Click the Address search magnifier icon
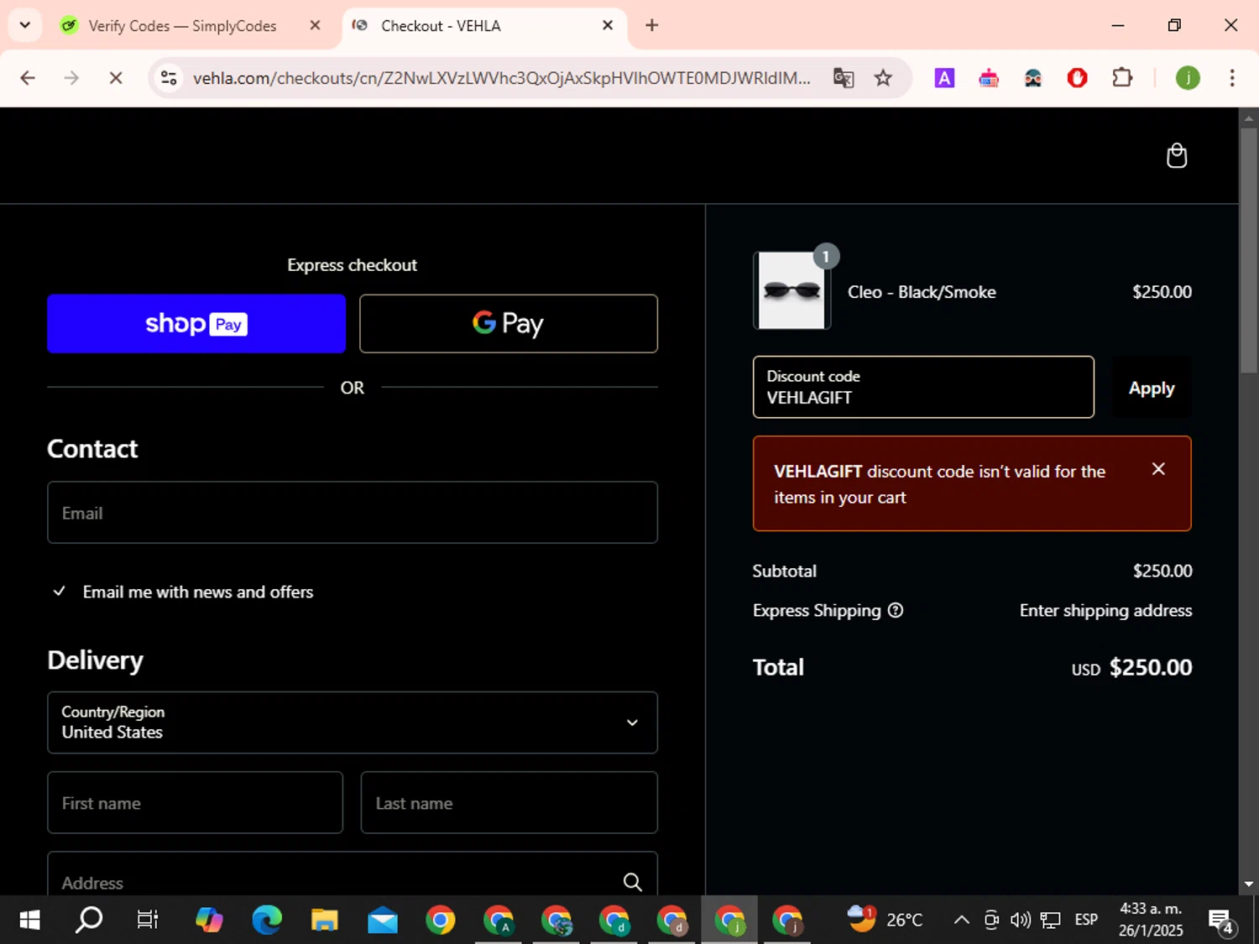The image size is (1259, 944). pyautogui.click(x=632, y=882)
